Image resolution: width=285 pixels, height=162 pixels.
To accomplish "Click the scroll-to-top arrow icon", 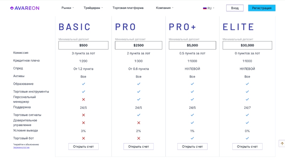I will tap(282, 143).
